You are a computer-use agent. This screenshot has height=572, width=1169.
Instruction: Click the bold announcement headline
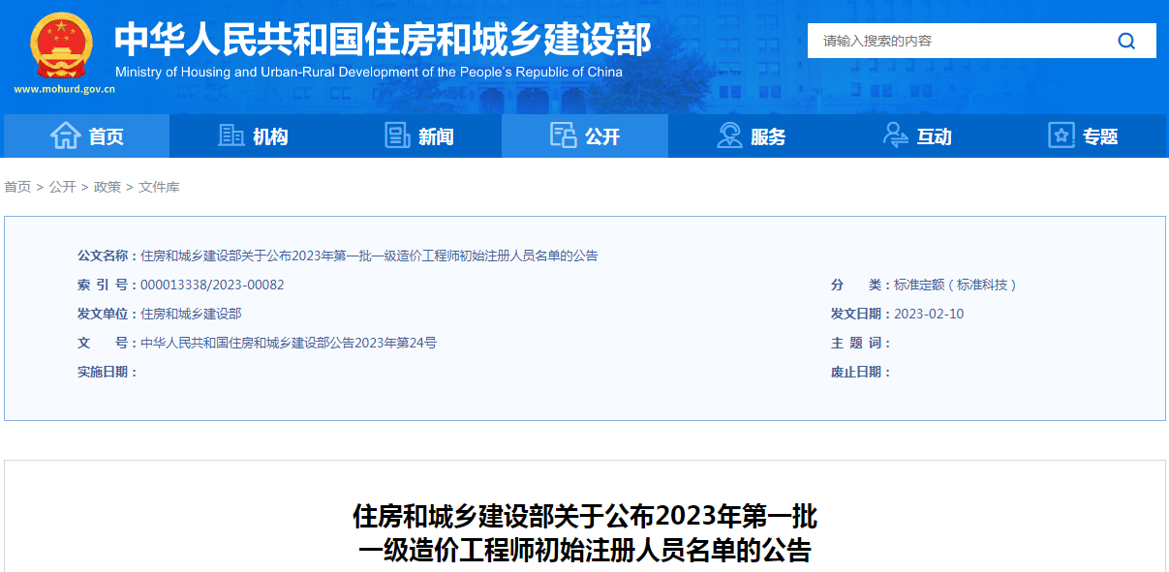(x=584, y=532)
